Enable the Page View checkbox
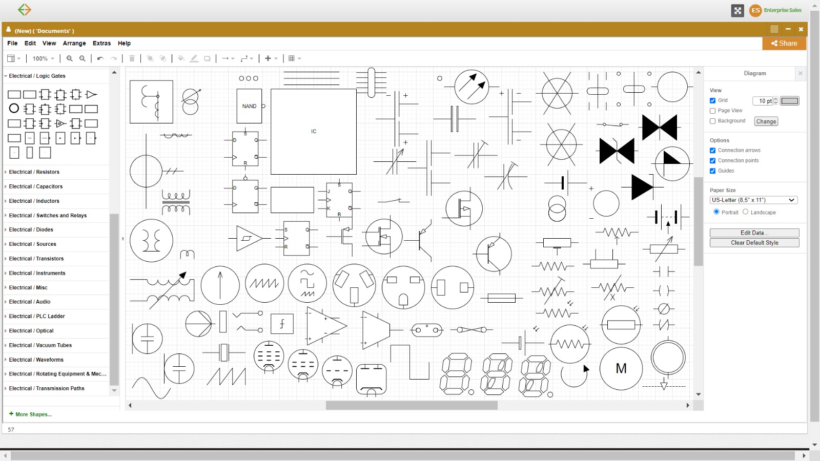The image size is (820, 461). (x=712, y=111)
